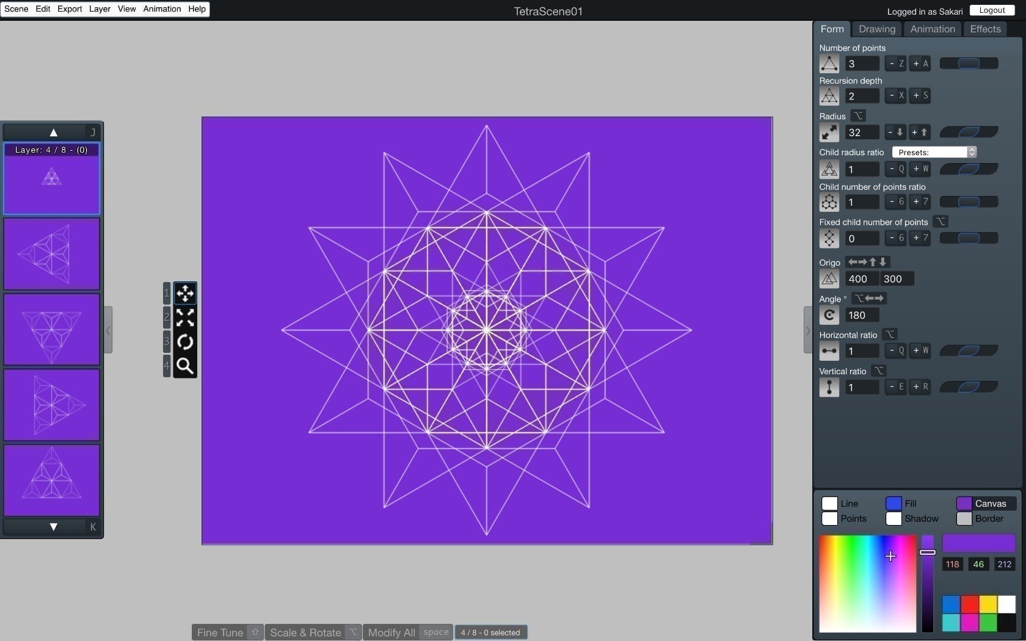Screen dimensions: 1026x641
Task: Toggle Modify All mode
Action: [x=408, y=632]
